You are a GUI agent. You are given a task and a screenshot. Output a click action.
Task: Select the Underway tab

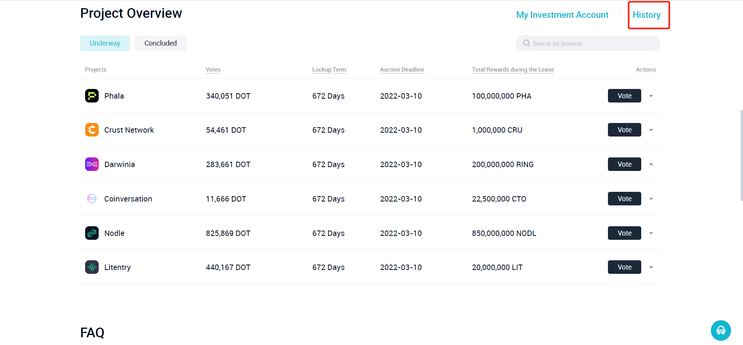(x=105, y=43)
